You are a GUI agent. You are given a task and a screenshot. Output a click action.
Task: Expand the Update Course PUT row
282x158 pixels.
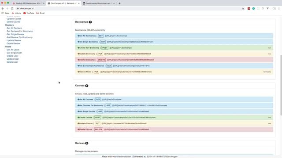point(174,123)
